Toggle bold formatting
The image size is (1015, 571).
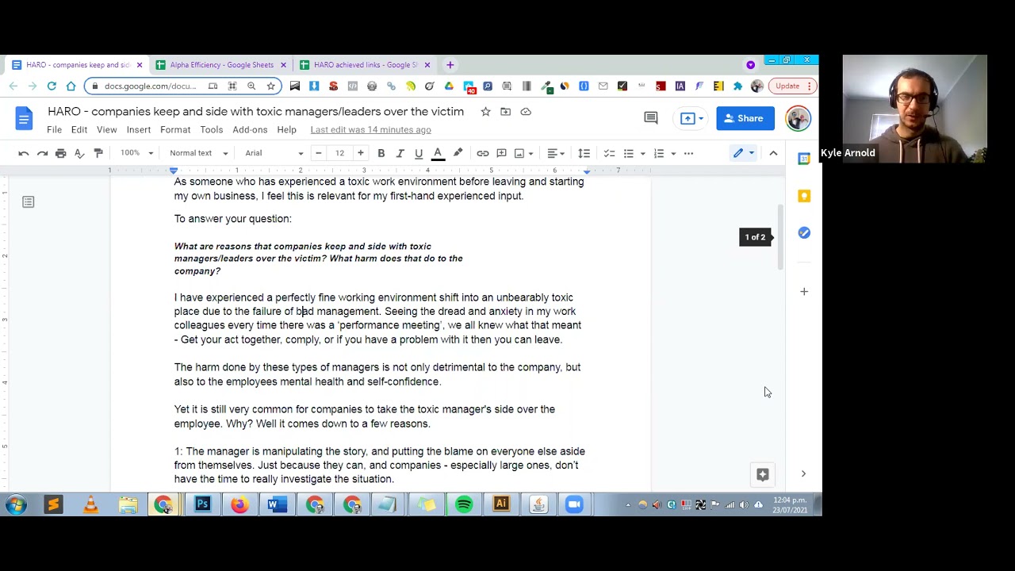point(381,153)
